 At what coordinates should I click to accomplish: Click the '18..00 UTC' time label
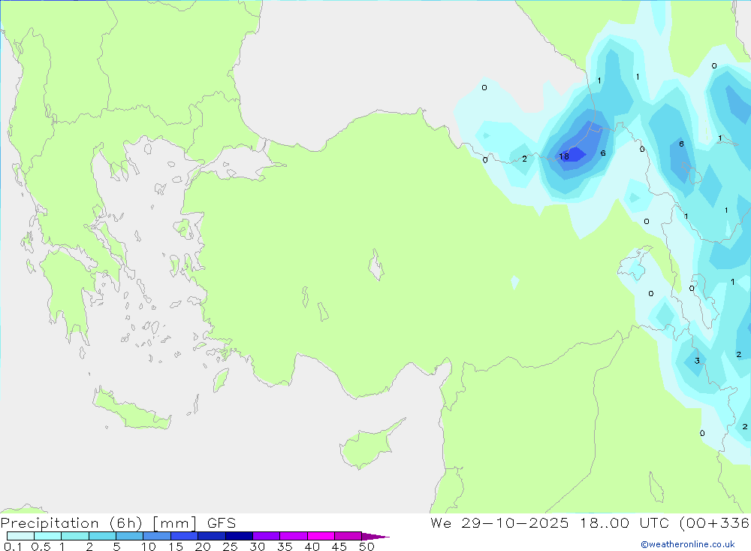click(625, 523)
